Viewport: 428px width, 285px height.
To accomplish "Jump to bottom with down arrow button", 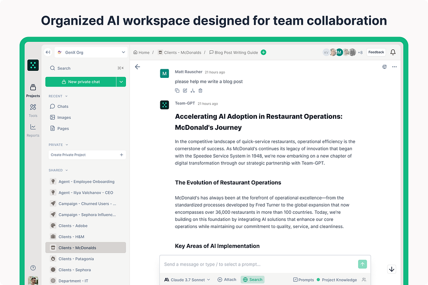I will tap(392, 269).
